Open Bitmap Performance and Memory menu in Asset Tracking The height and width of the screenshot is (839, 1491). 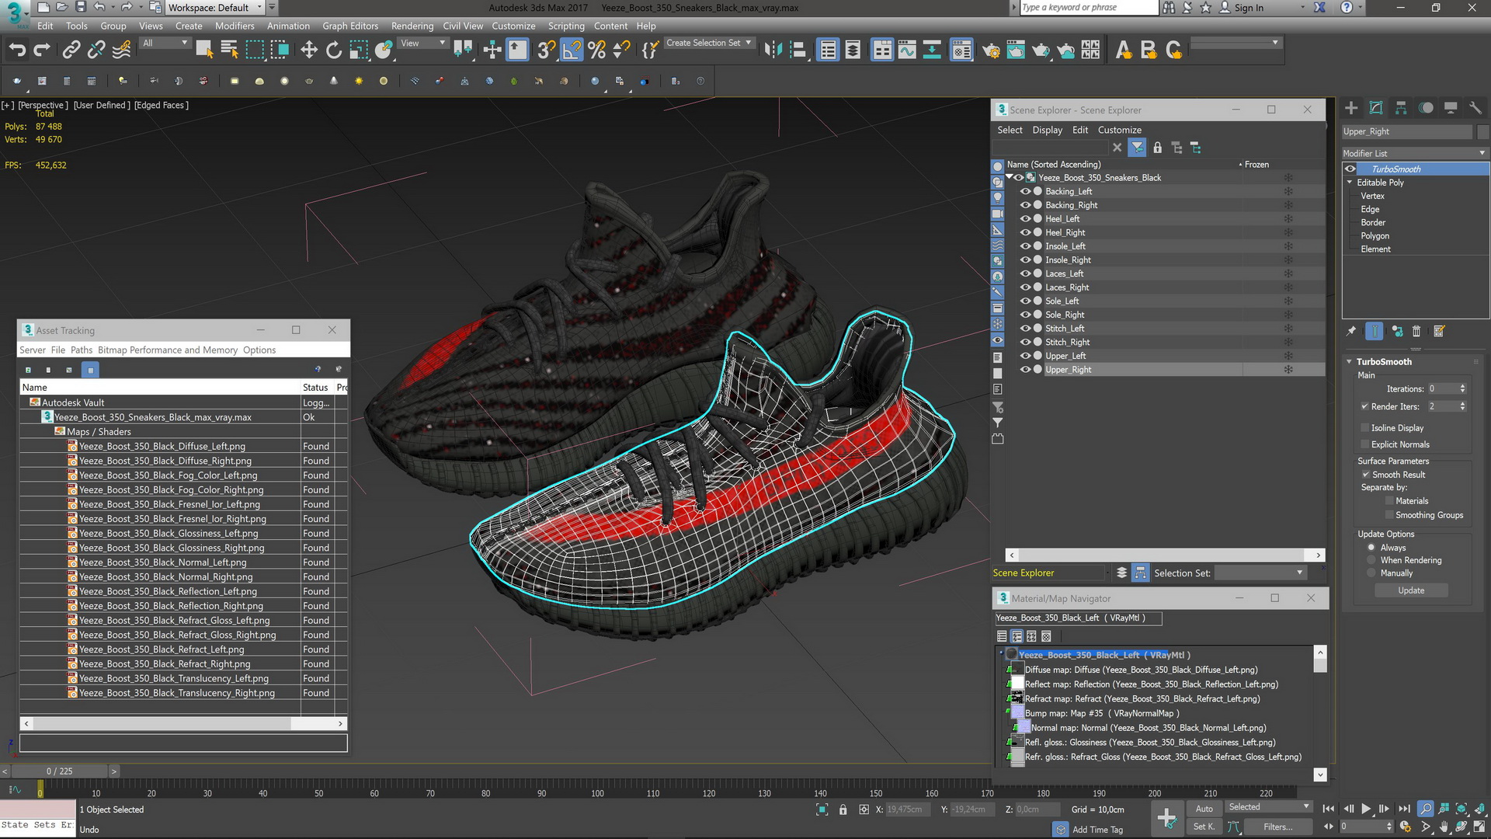click(x=168, y=350)
